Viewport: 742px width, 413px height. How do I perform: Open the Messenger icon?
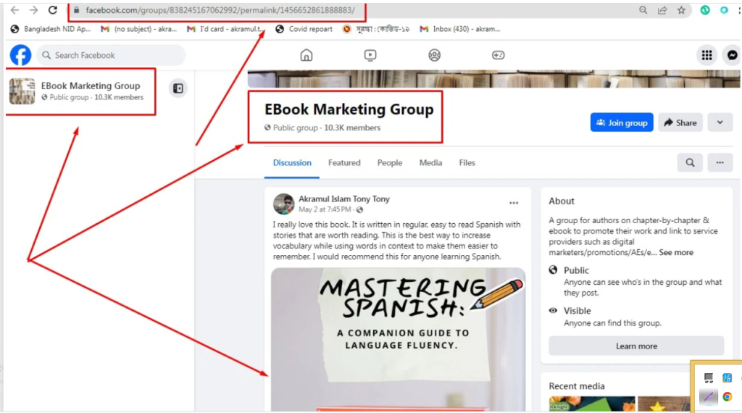pos(732,55)
